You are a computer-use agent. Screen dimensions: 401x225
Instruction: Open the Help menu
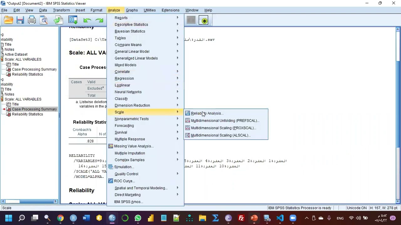(x=208, y=10)
